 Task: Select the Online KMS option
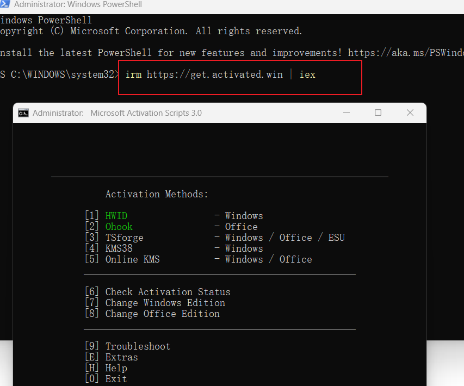122,259
